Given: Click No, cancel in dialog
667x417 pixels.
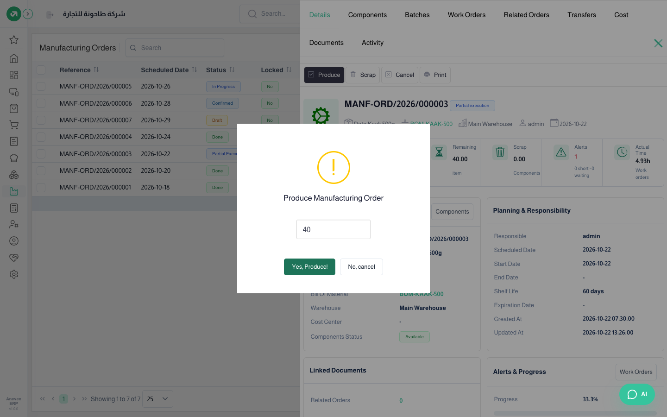Looking at the screenshot, I should coord(361,267).
